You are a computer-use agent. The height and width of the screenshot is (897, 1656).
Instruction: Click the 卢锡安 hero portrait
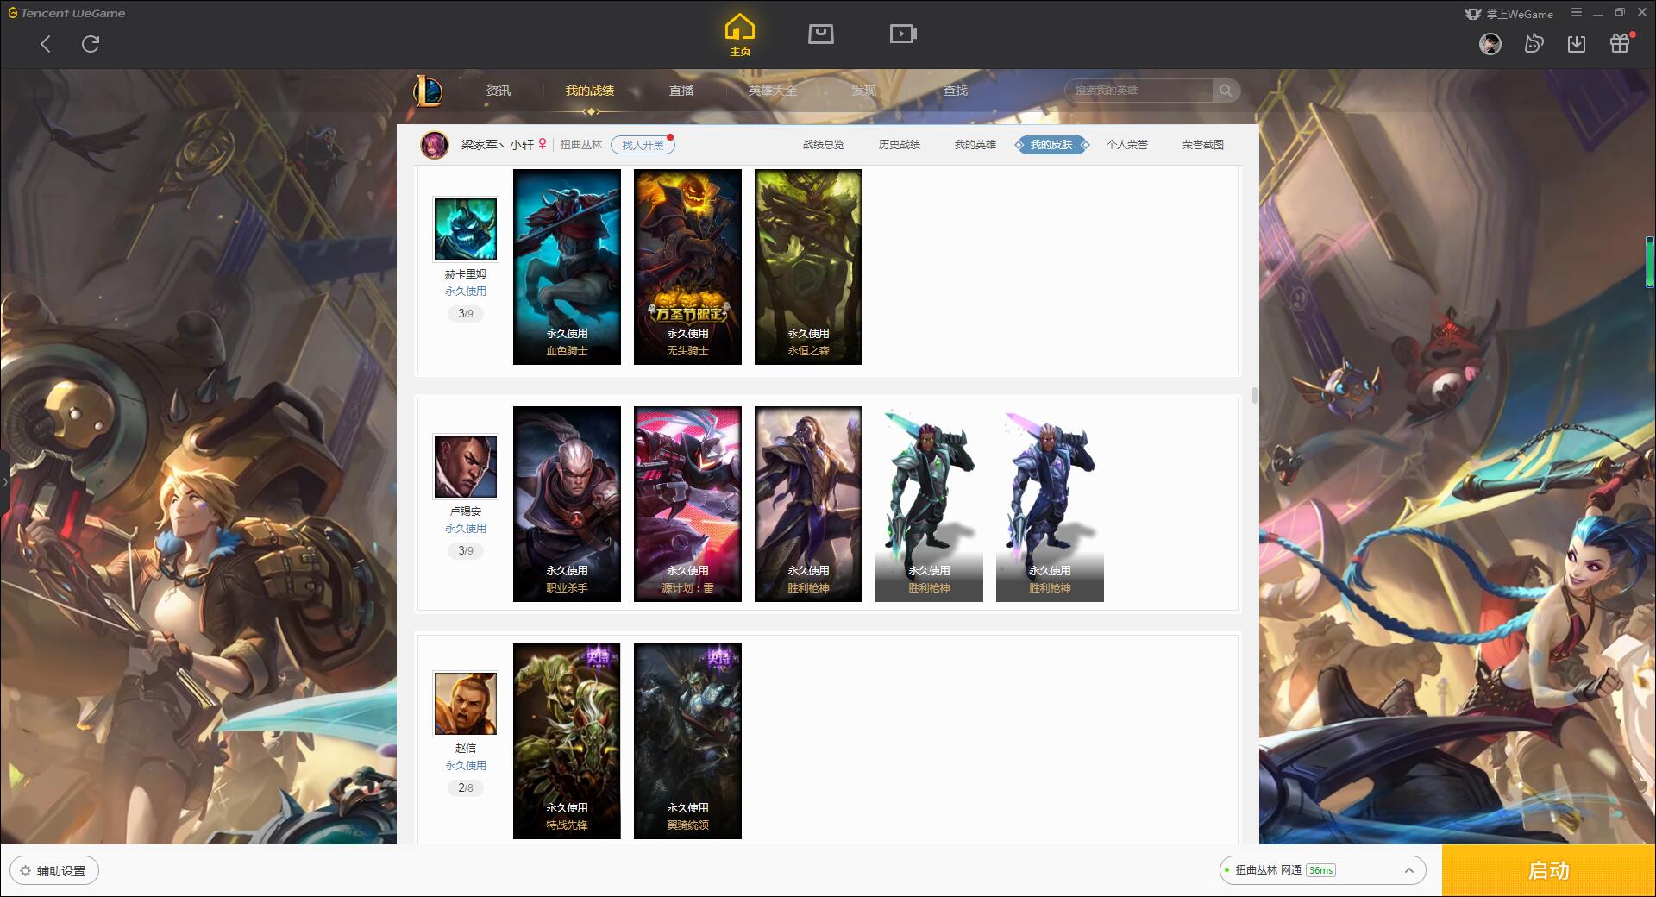coord(466,467)
